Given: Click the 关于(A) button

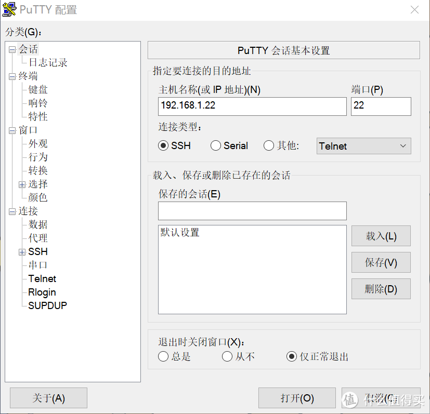Looking at the screenshot, I should (x=48, y=398).
